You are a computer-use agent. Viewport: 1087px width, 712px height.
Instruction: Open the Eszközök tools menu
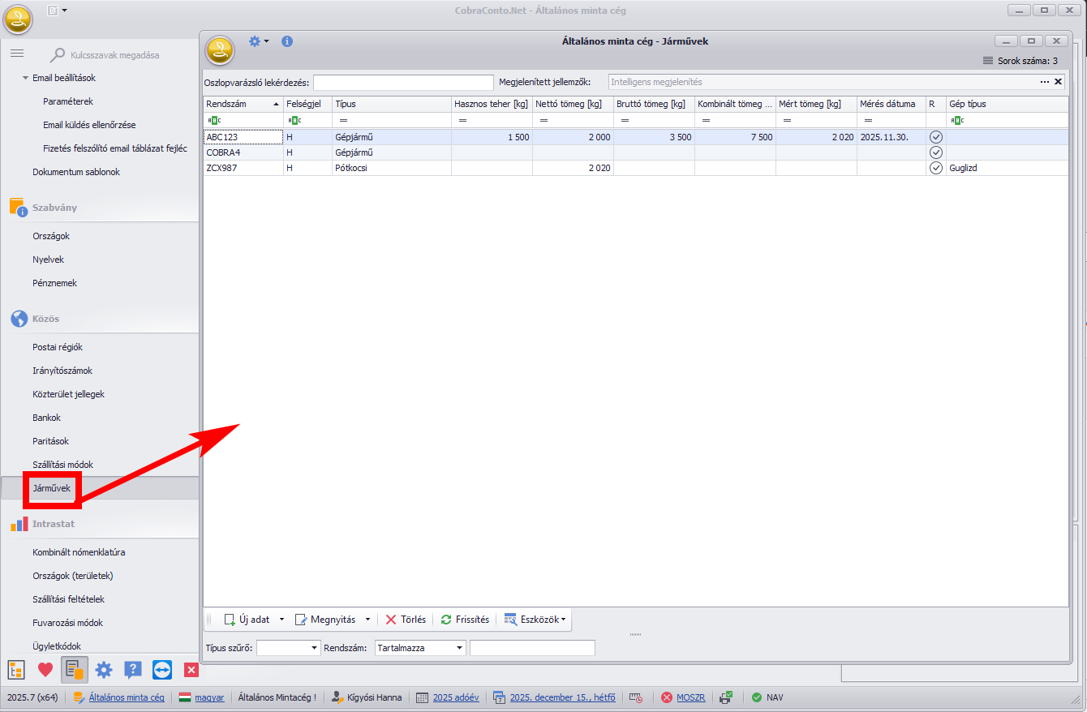pyautogui.click(x=537, y=620)
